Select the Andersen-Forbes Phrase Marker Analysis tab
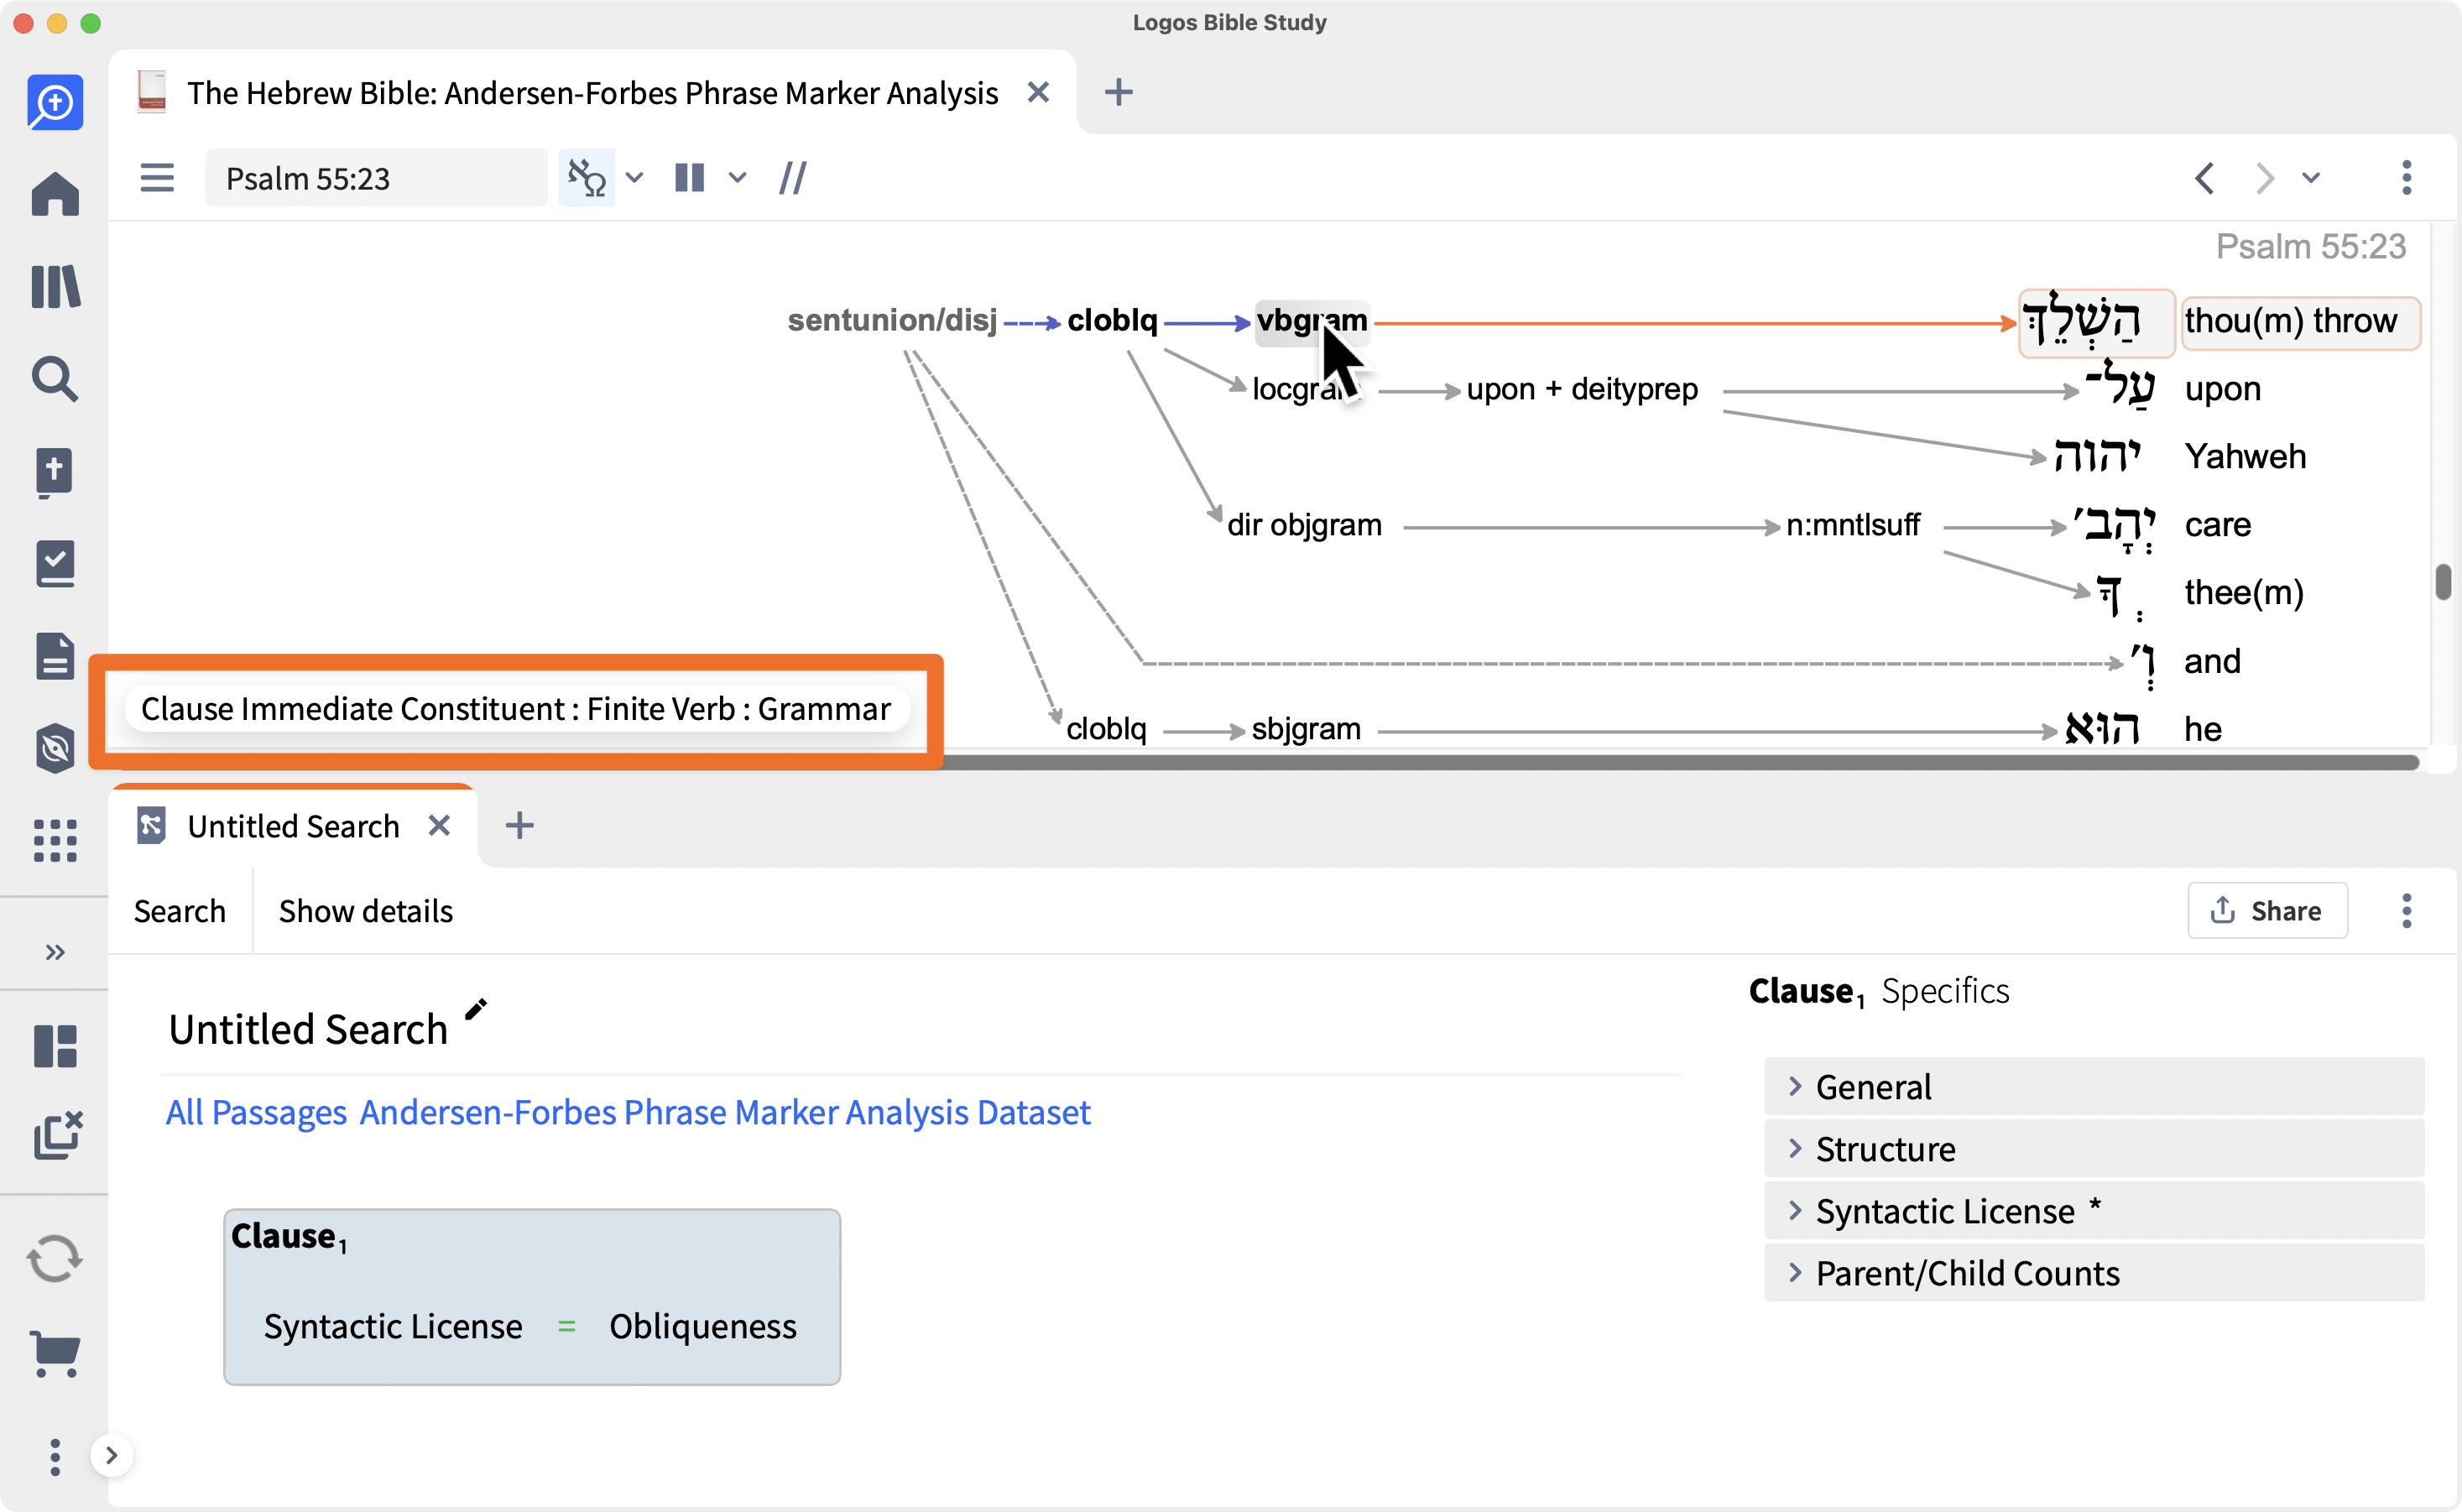Image resolution: width=2462 pixels, height=1512 pixels. click(592, 92)
